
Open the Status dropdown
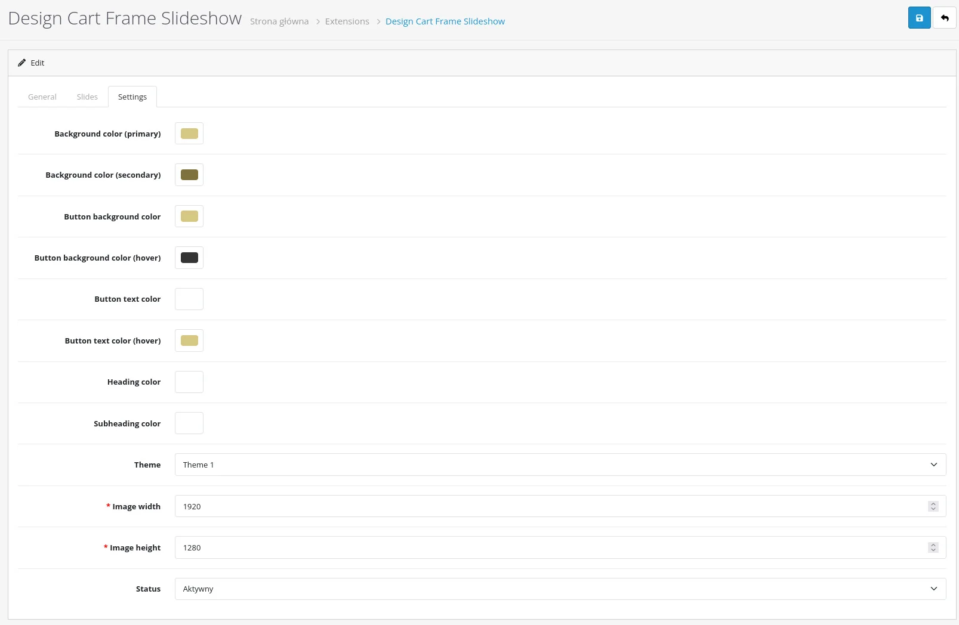point(560,589)
